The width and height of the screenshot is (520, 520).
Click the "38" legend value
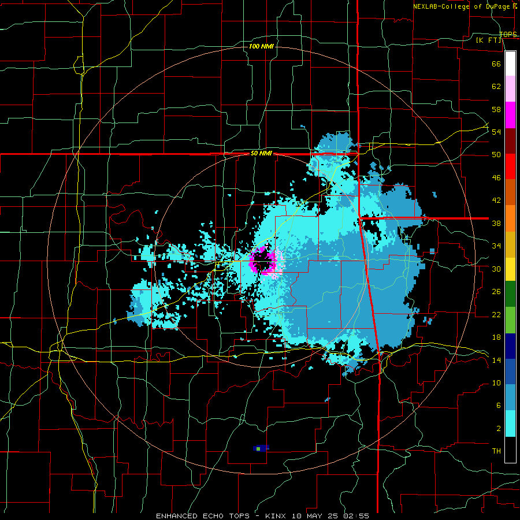click(496, 224)
